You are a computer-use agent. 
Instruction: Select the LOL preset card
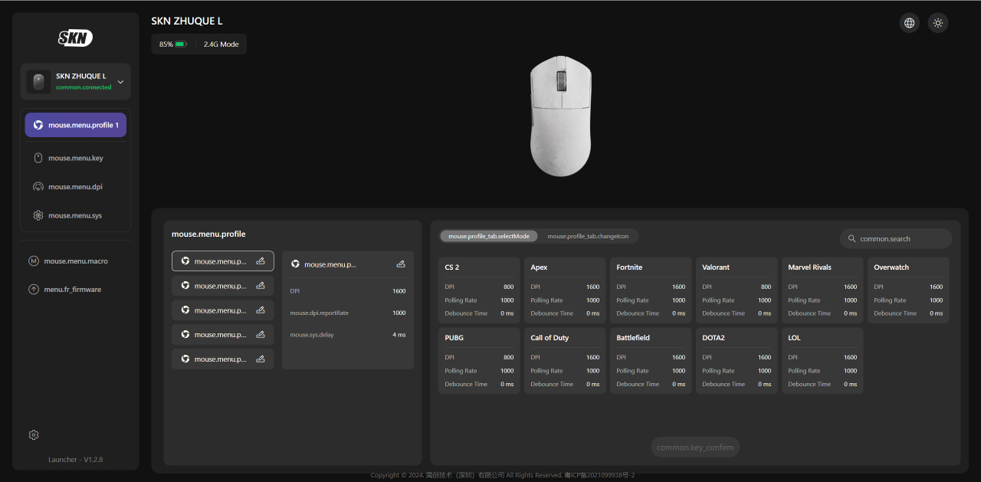tap(822, 361)
